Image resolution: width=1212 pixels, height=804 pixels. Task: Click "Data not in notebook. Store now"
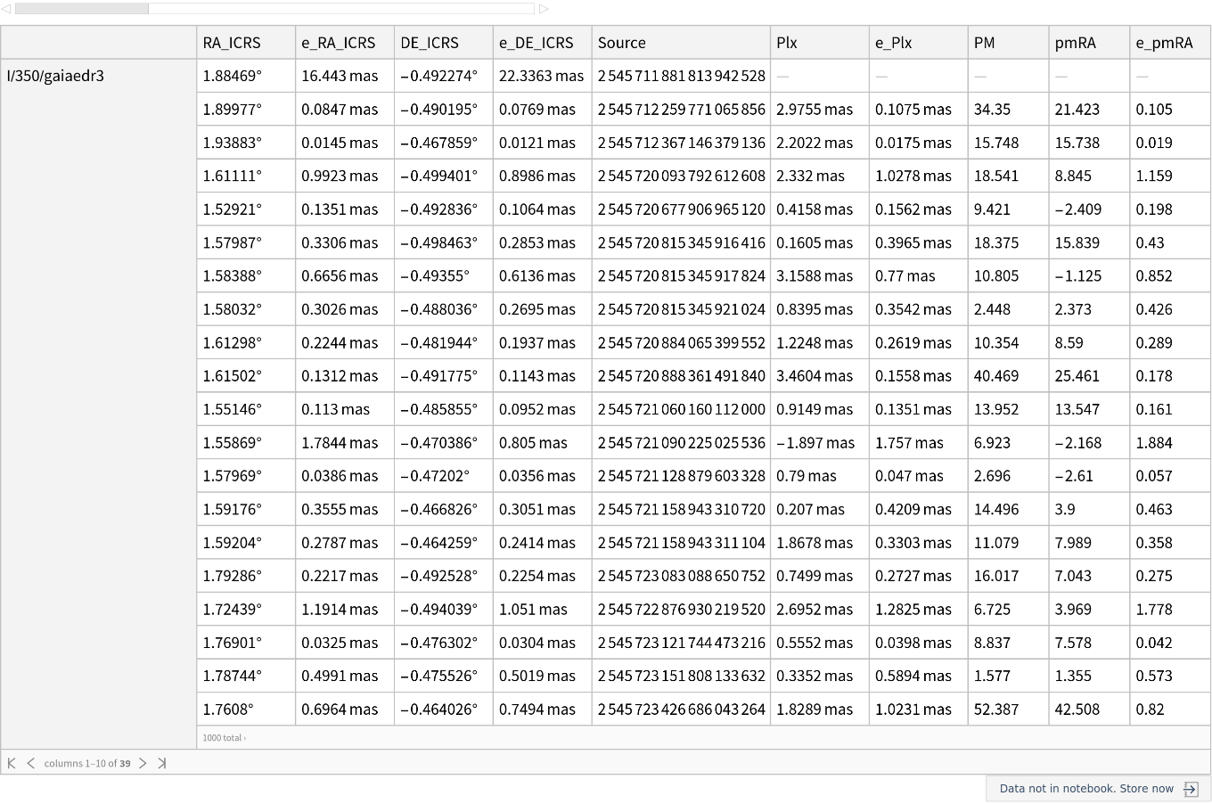point(1085,789)
